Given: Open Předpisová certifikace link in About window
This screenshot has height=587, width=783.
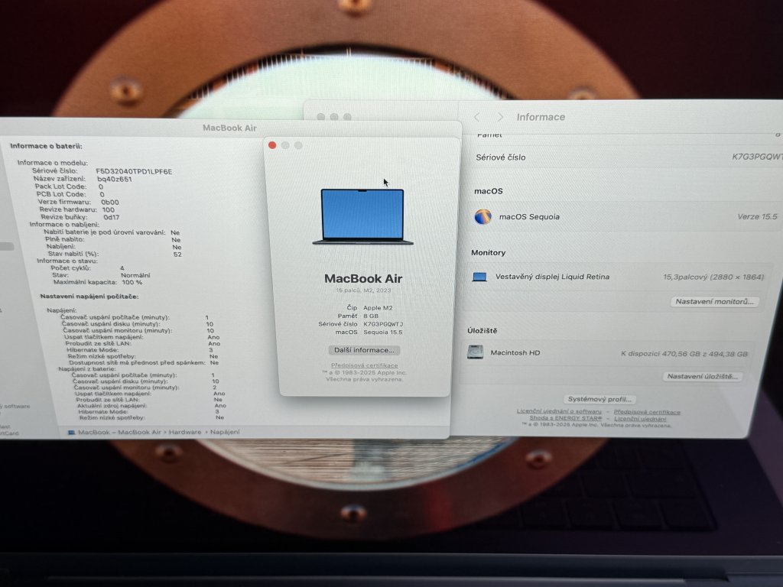Looking at the screenshot, I should click(364, 365).
